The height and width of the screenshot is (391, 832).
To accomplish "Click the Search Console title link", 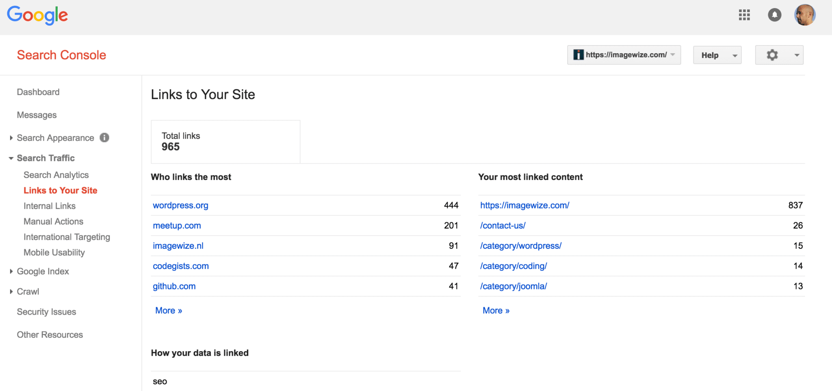I will coord(61,55).
